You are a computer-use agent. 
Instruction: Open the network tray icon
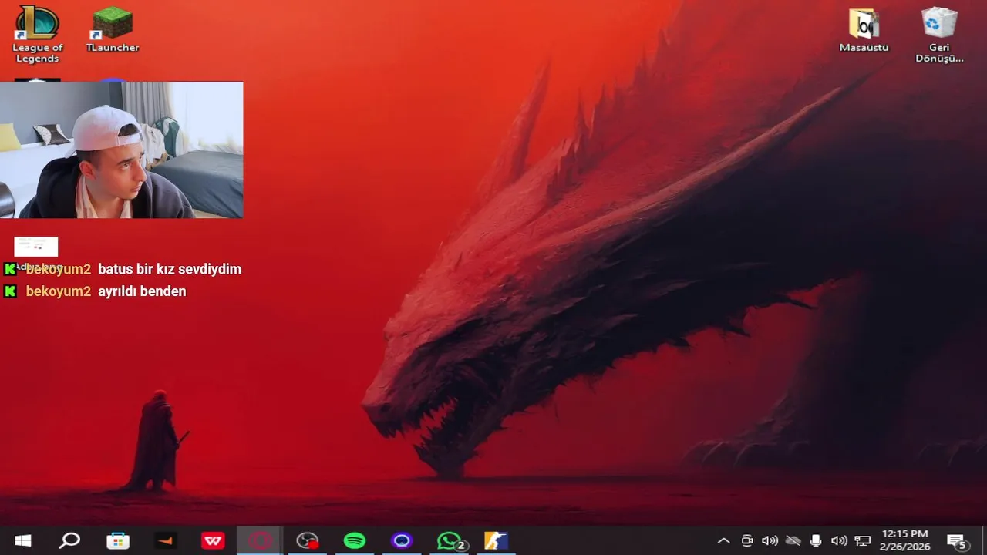[863, 541]
